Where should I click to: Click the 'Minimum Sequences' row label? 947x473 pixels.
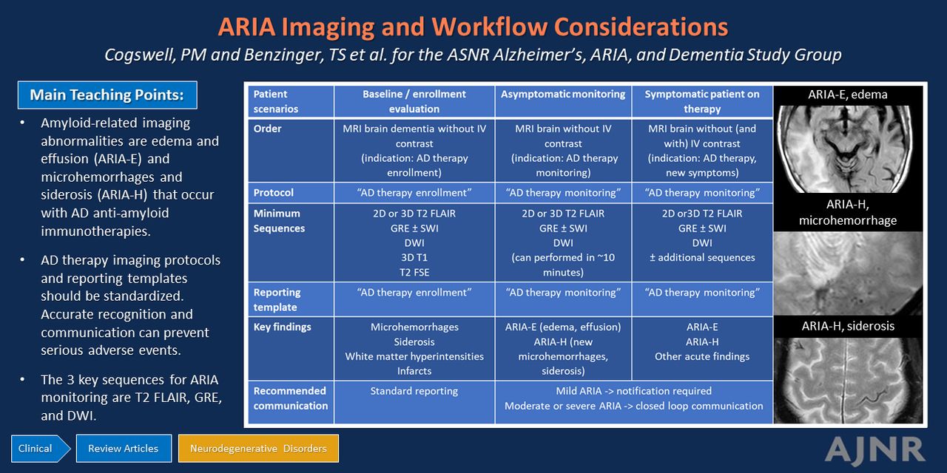291,242
